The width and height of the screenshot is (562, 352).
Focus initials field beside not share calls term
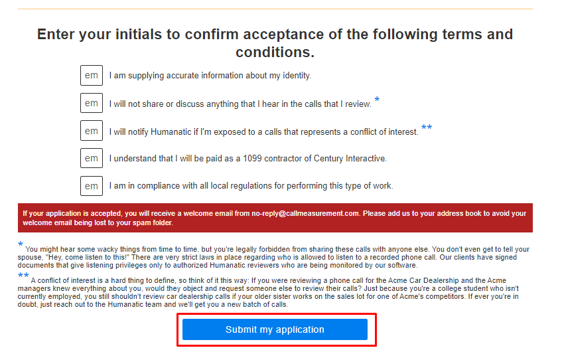92,104
